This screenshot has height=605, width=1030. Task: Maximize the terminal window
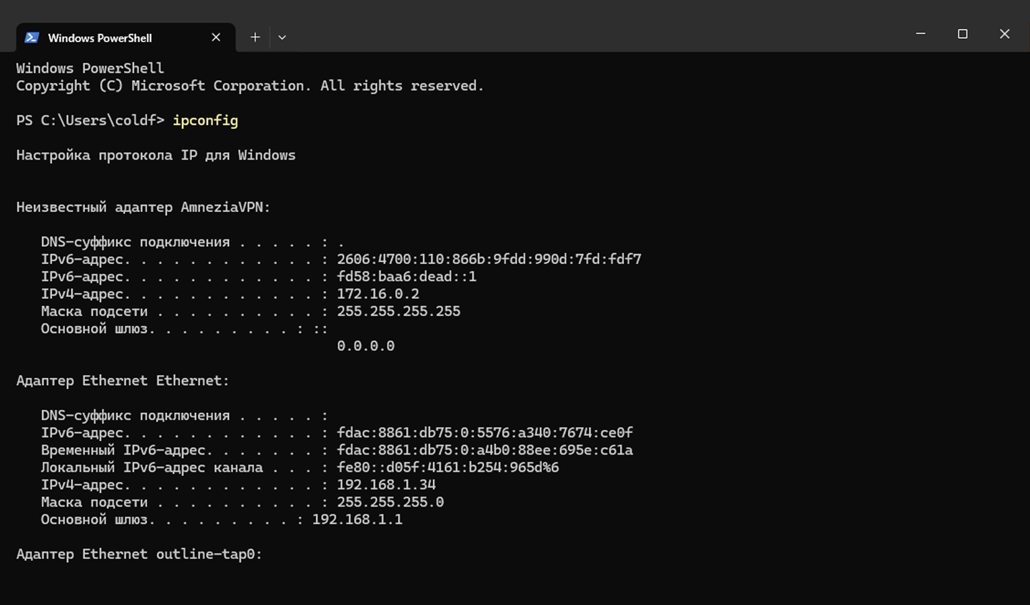coord(962,33)
